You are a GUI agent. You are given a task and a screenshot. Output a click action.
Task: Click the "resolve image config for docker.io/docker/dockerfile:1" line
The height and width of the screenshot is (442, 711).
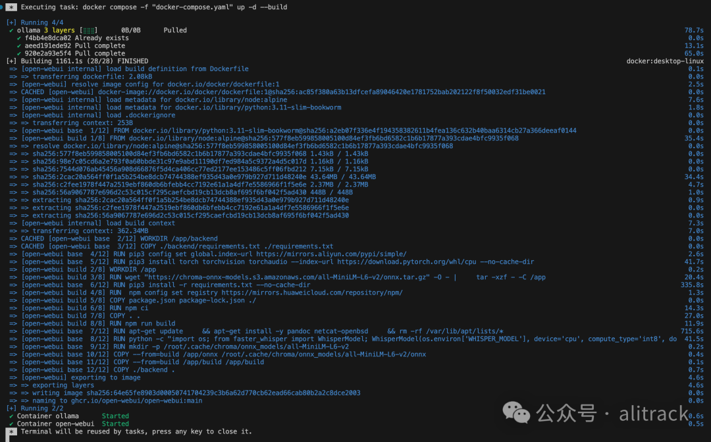point(144,84)
